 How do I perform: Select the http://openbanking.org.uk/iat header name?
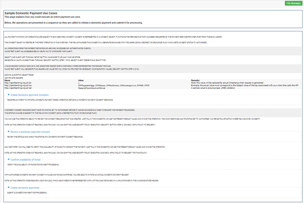tap(18, 83)
